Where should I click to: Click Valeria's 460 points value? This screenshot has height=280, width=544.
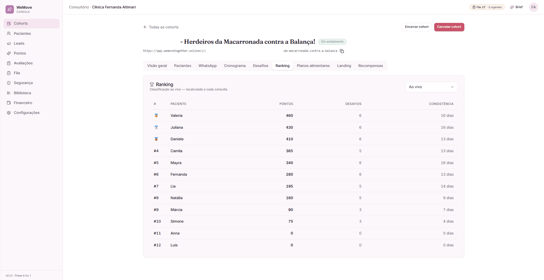click(x=289, y=116)
